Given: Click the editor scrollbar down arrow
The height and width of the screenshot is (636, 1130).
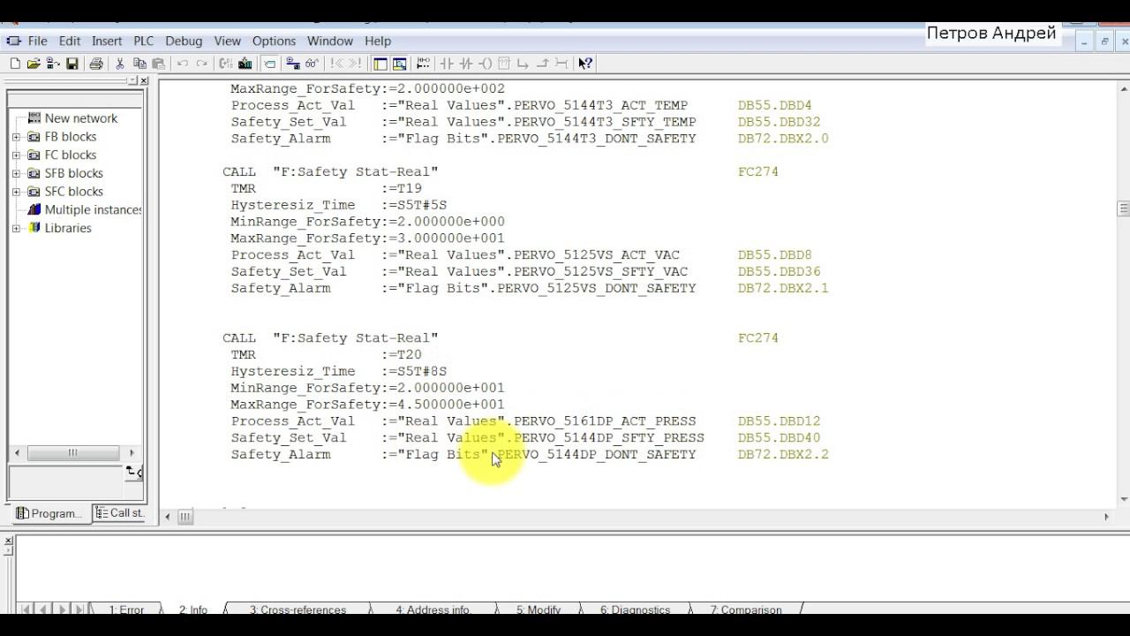Looking at the screenshot, I should click(x=1123, y=499).
